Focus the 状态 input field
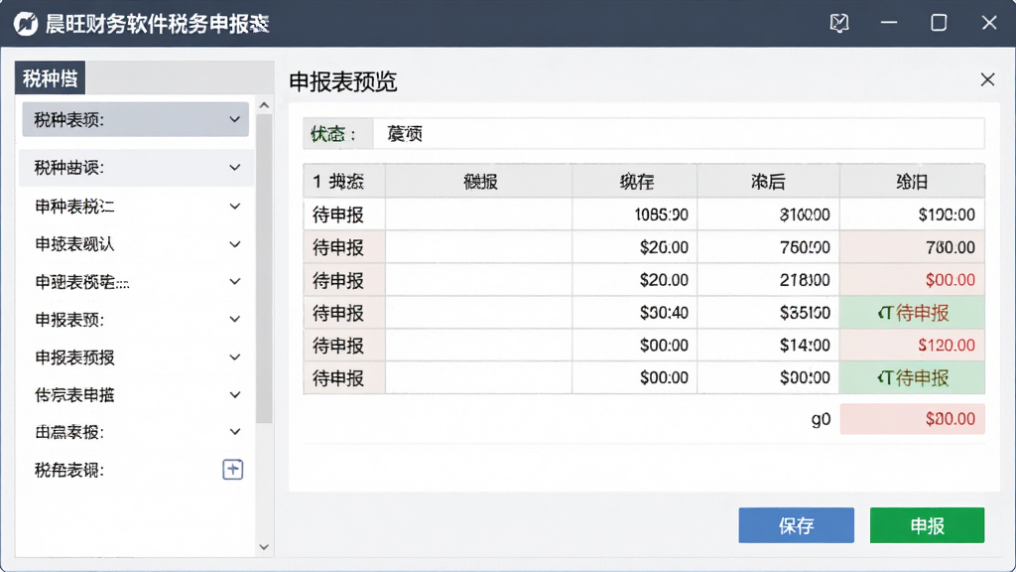 (679, 134)
